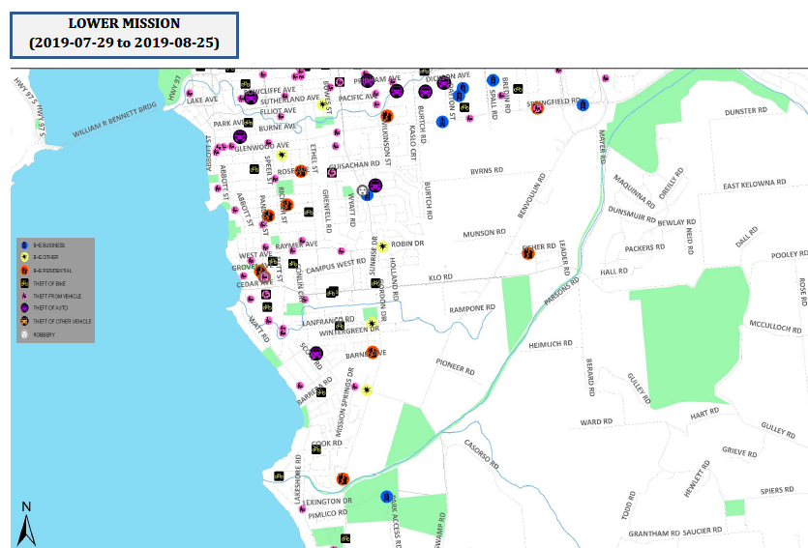Click the Theft From Vehicle legend icon
This screenshot has height=548, width=808.
click(x=24, y=296)
